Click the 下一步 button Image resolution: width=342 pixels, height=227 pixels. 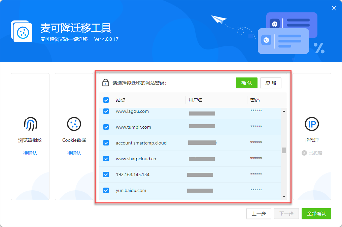pos(286,214)
